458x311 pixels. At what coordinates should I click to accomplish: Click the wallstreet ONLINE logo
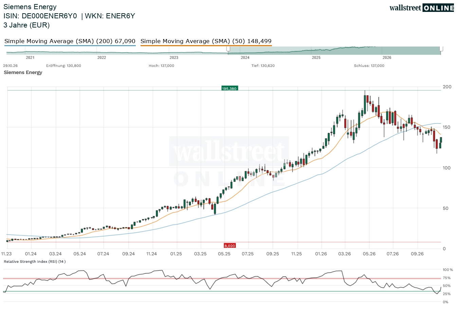point(422,8)
